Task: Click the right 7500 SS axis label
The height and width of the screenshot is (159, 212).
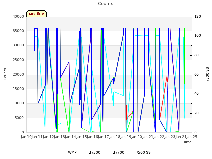Action: tap(207, 74)
